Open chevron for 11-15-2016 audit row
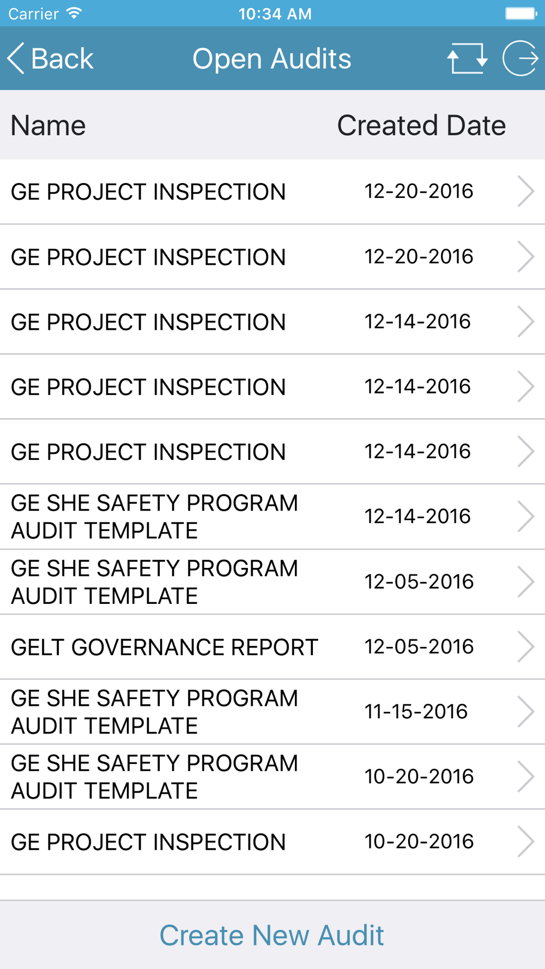Viewport: 545px width, 969px height. (525, 712)
